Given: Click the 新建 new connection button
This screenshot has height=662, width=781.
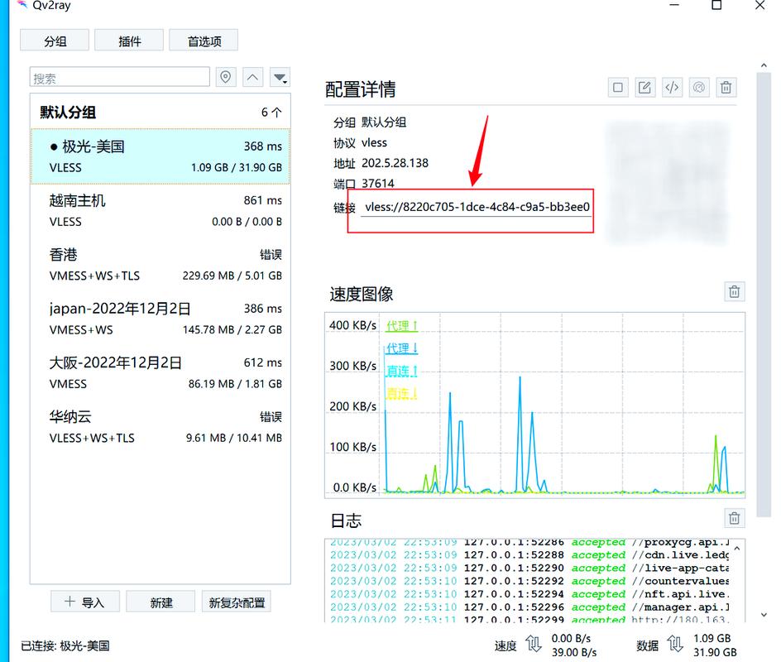Looking at the screenshot, I should pyautogui.click(x=161, y=602).
